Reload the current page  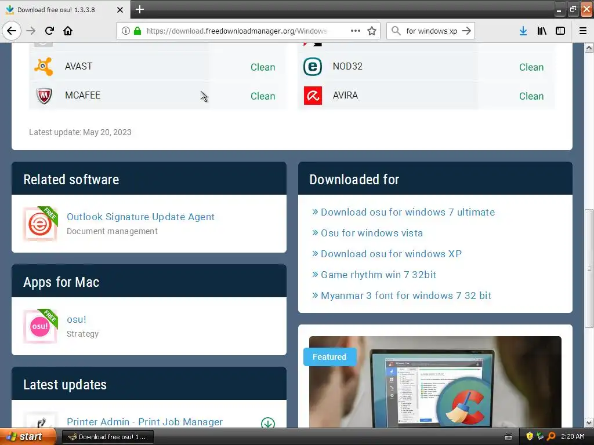click(50, 31)
